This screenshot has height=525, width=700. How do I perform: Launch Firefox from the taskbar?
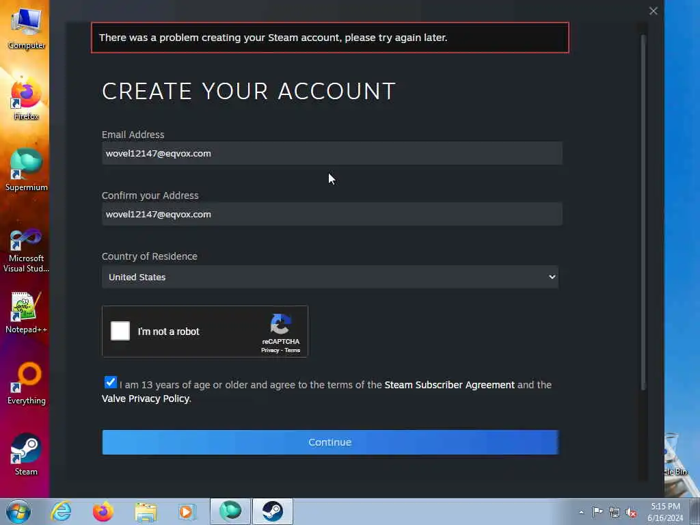pyautogui.click(x=103, y=511)
